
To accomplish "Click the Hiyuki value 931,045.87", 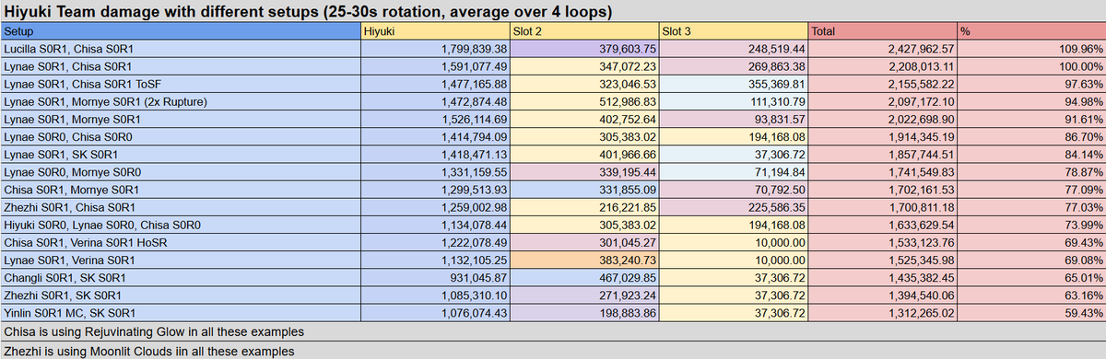I will tap(435, 278).
